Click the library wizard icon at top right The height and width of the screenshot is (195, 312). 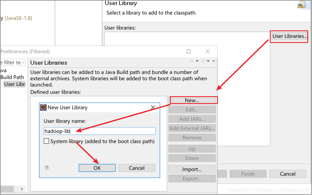[301, 4]
